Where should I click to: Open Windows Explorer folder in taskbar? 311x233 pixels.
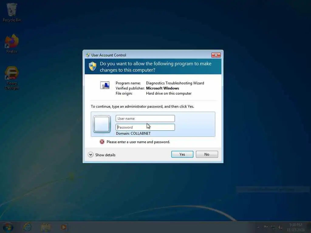(46, 227)
